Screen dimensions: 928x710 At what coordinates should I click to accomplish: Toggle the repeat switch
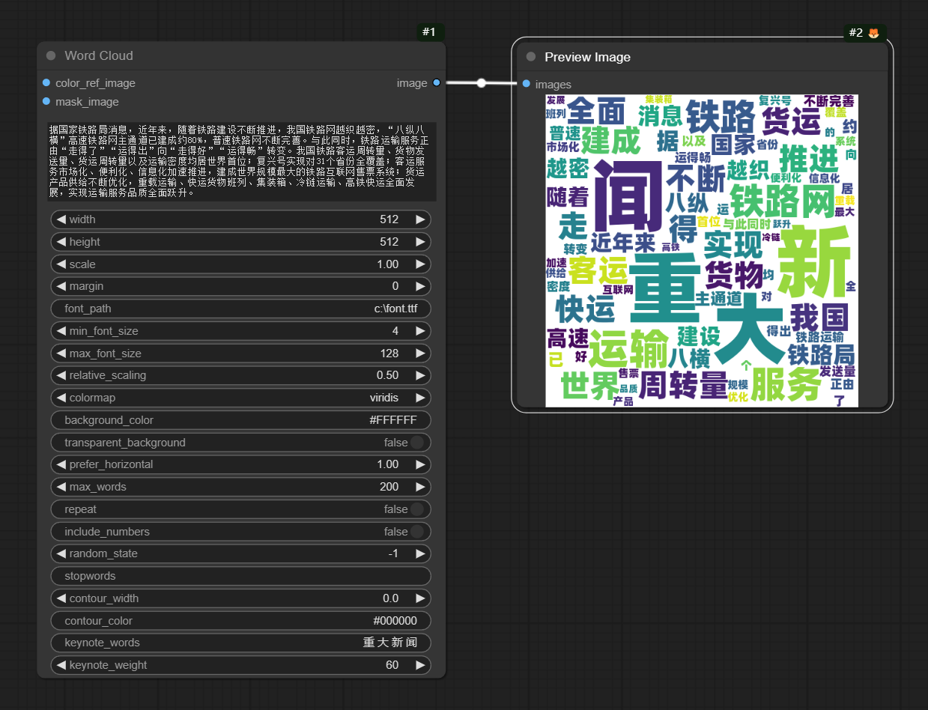coord(417,509)
